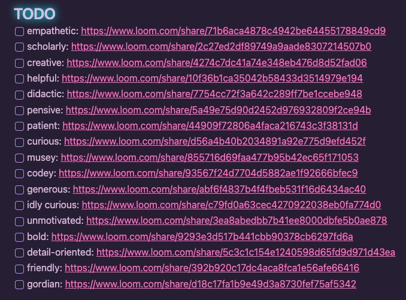Screen dimensions: 406x300
Task: Tick the scholarly checkbox
Action: [19, 47]
